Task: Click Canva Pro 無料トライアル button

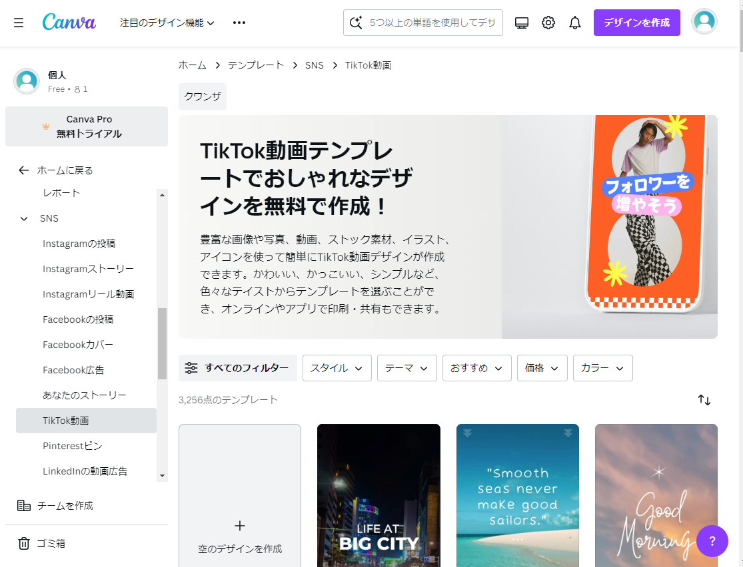Action: [x=87, y=126]
